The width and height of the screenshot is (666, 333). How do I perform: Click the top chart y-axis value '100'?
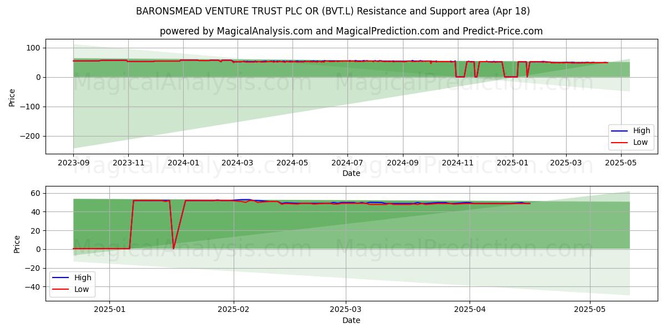point(34,48)
